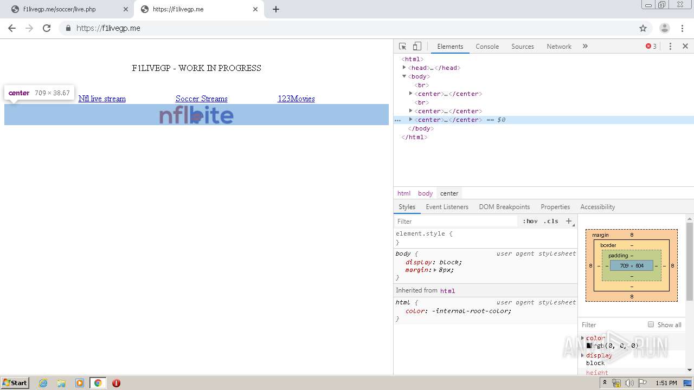This screenshot has width=694, height=390.
Task: Toggle the .cls class editor
Action: coord(551,221)
